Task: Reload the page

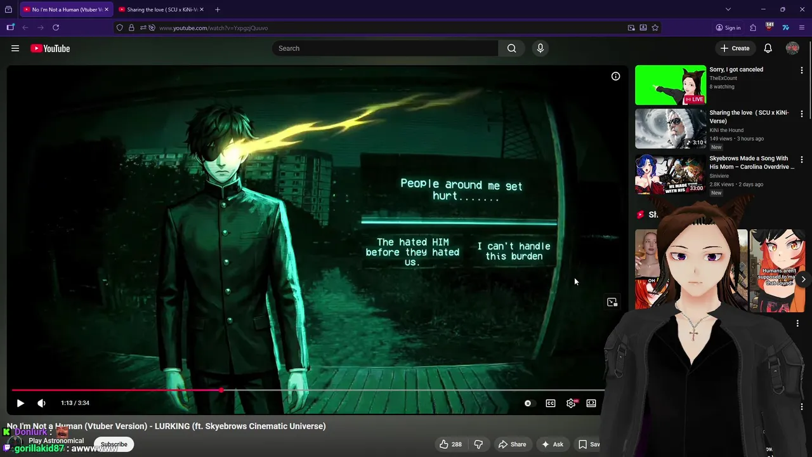Action: click(56, 27)
